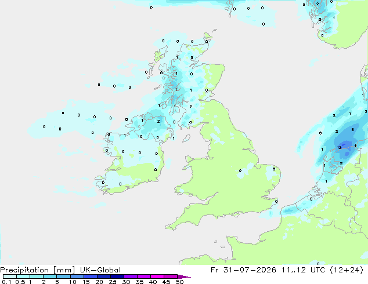Select the 25–30 mm navy legend swatch
Viewport: 368px width, 284px height.
tap(117, 276)
